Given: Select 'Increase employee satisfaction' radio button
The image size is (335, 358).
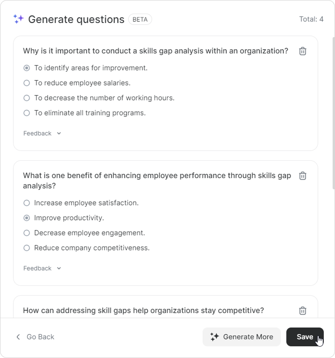Looking at the screenshot, I should 27,203.
